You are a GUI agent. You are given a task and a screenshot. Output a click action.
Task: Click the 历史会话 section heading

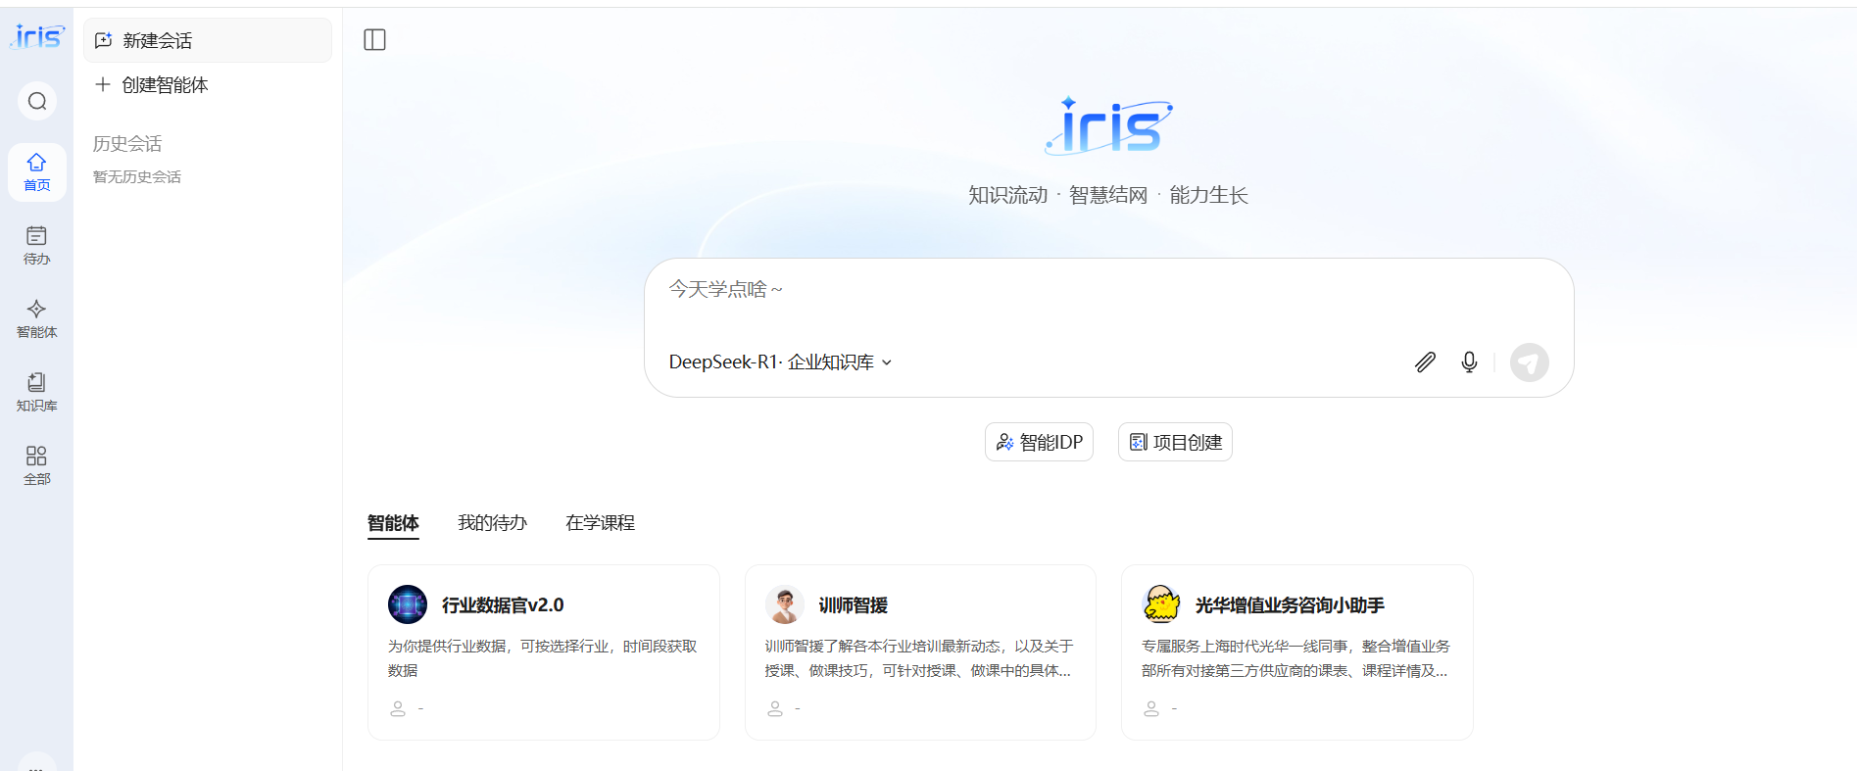(x=127, y=144)
